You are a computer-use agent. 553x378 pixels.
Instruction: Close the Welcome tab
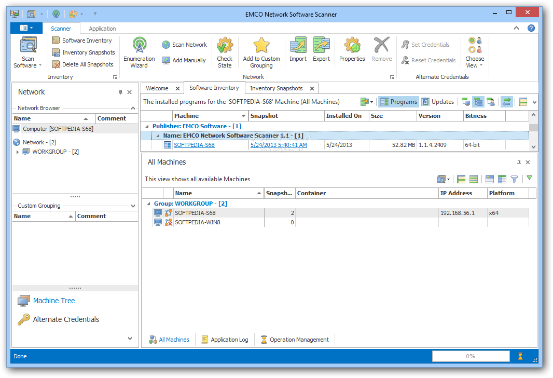pyautogui.click(x=178, y=89)
